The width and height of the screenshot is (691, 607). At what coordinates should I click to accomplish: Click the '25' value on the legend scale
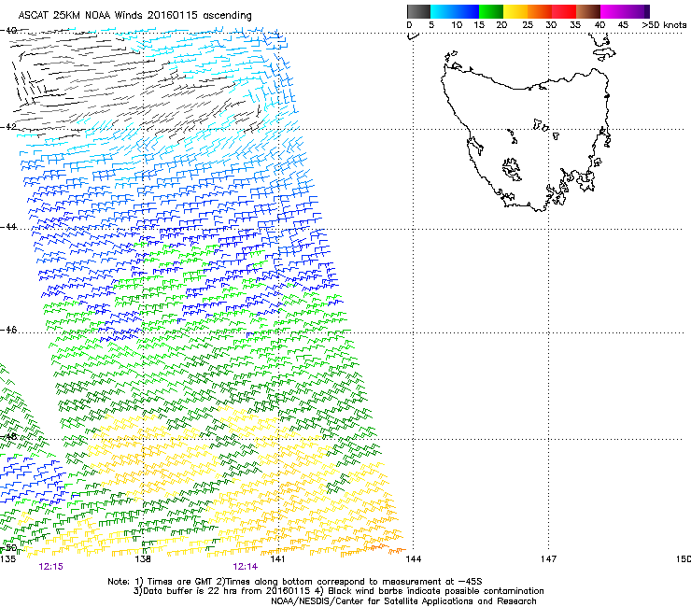pos(528,25)
